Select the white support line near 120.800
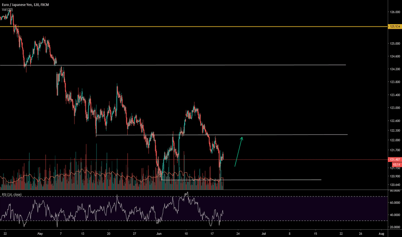The width and height of the screenshot is (402, 237). click(241, 180)
